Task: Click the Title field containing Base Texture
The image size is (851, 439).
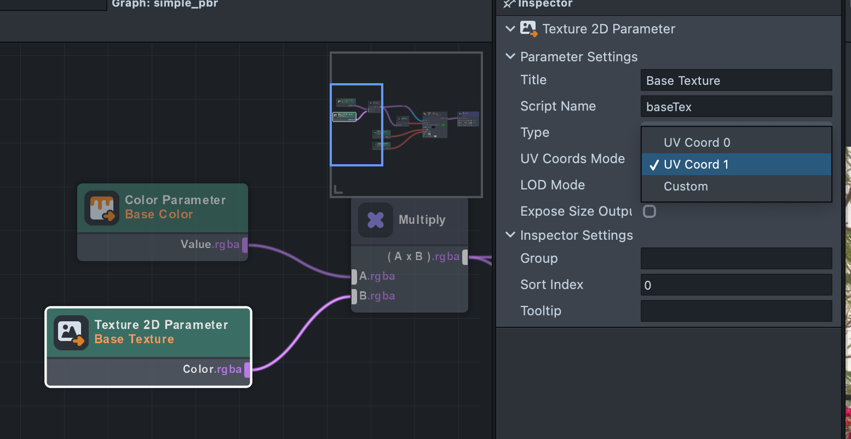Action: 736,80
